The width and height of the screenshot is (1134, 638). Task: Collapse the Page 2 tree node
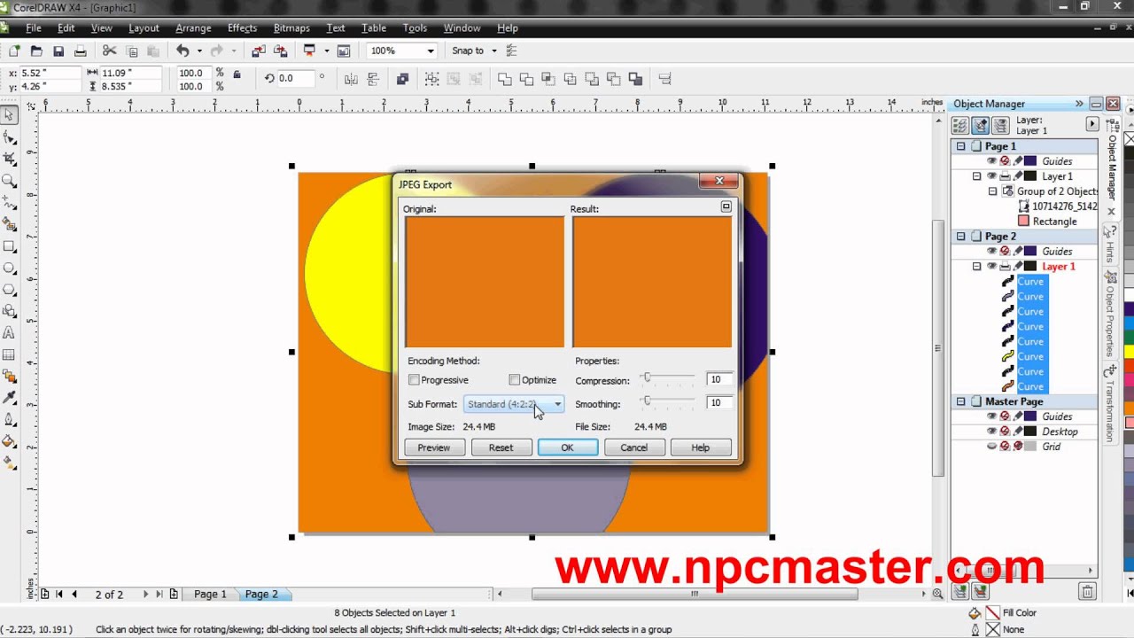point(960,237)
